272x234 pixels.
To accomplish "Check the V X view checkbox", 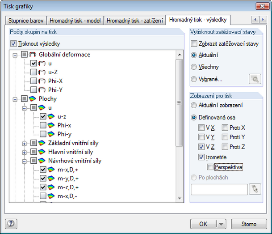I will point(201,128).
